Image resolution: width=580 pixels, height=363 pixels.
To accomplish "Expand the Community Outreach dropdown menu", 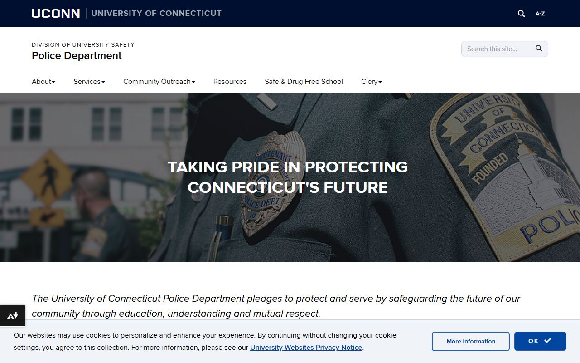I will pyautogui.click(x=159, y=82).
